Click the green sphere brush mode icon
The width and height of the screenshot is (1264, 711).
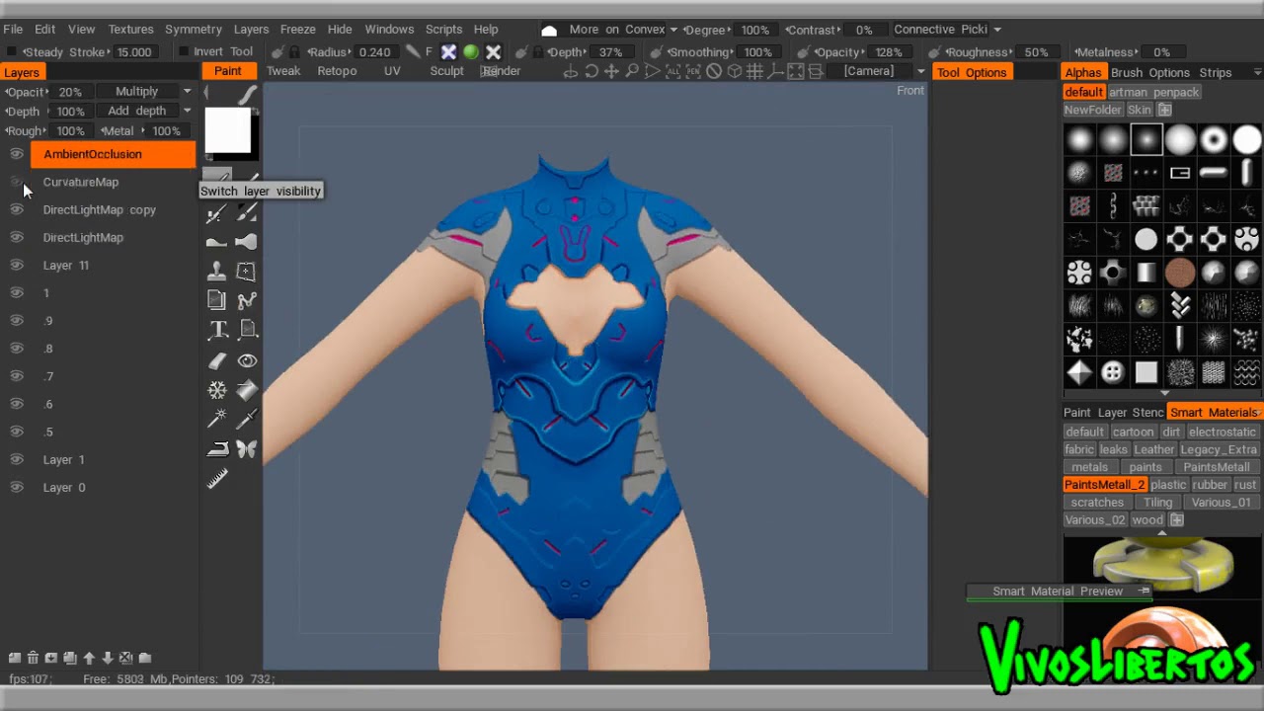[x=471, y=51]
